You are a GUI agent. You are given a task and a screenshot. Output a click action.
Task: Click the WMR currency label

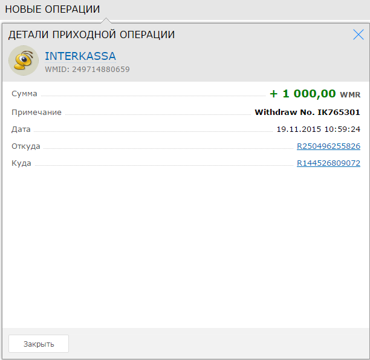tap(350, 95)
